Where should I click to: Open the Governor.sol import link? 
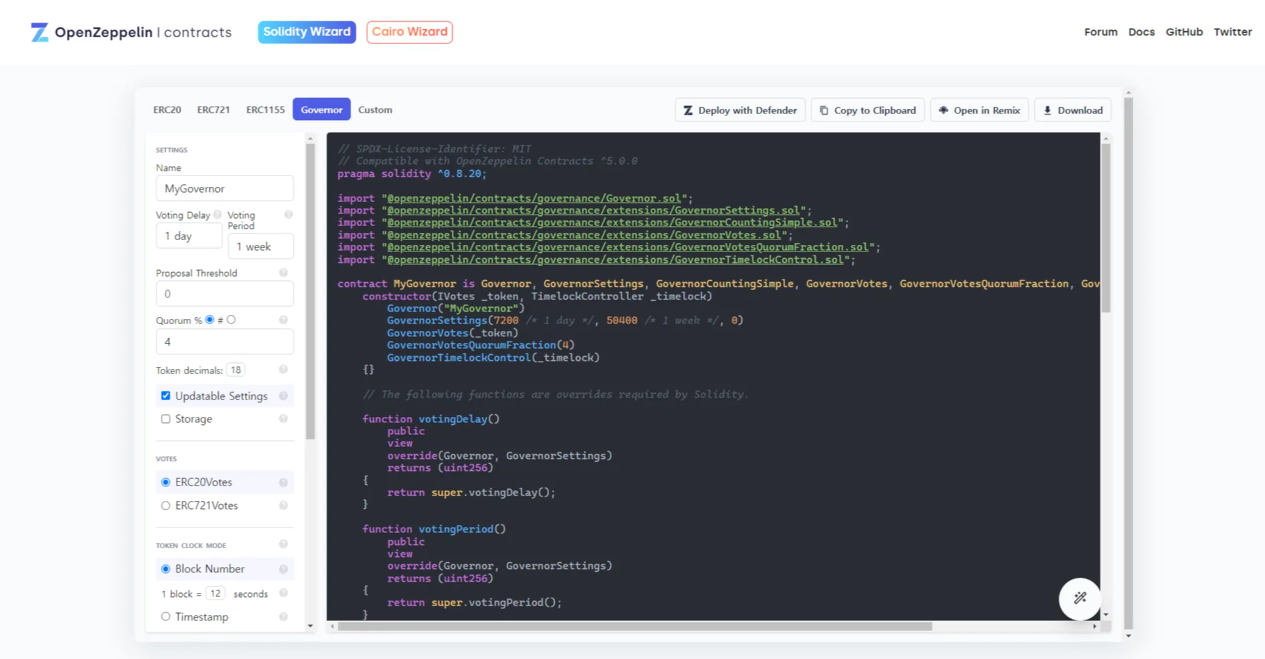(534, 198)
